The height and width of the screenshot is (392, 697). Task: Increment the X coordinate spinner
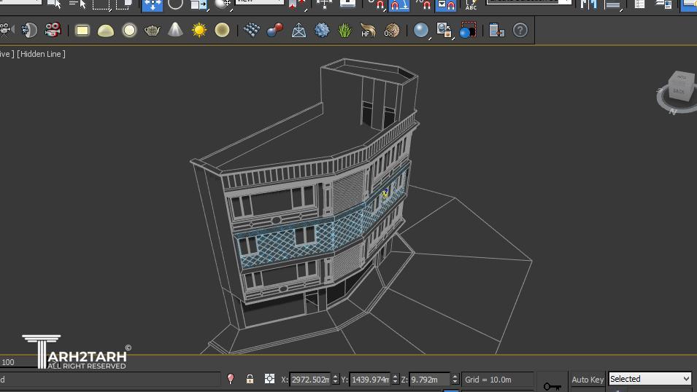[x=335, y=376]
